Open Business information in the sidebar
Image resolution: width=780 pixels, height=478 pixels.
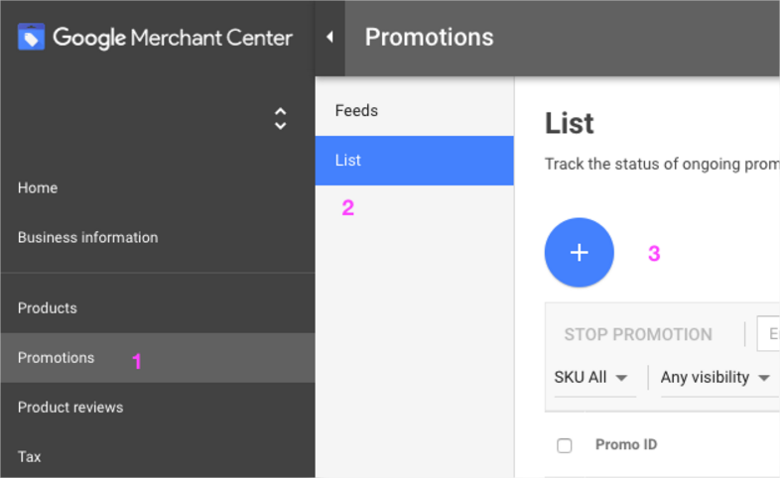click(x=88, y=237)
